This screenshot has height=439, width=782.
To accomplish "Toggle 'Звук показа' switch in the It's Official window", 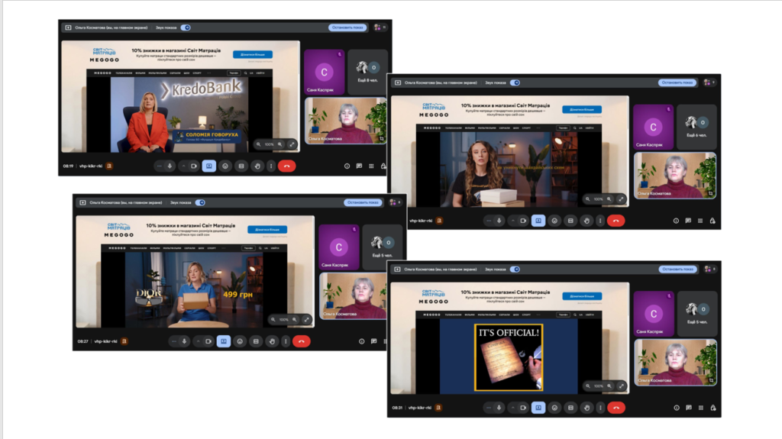I will [x=515, y=269].
